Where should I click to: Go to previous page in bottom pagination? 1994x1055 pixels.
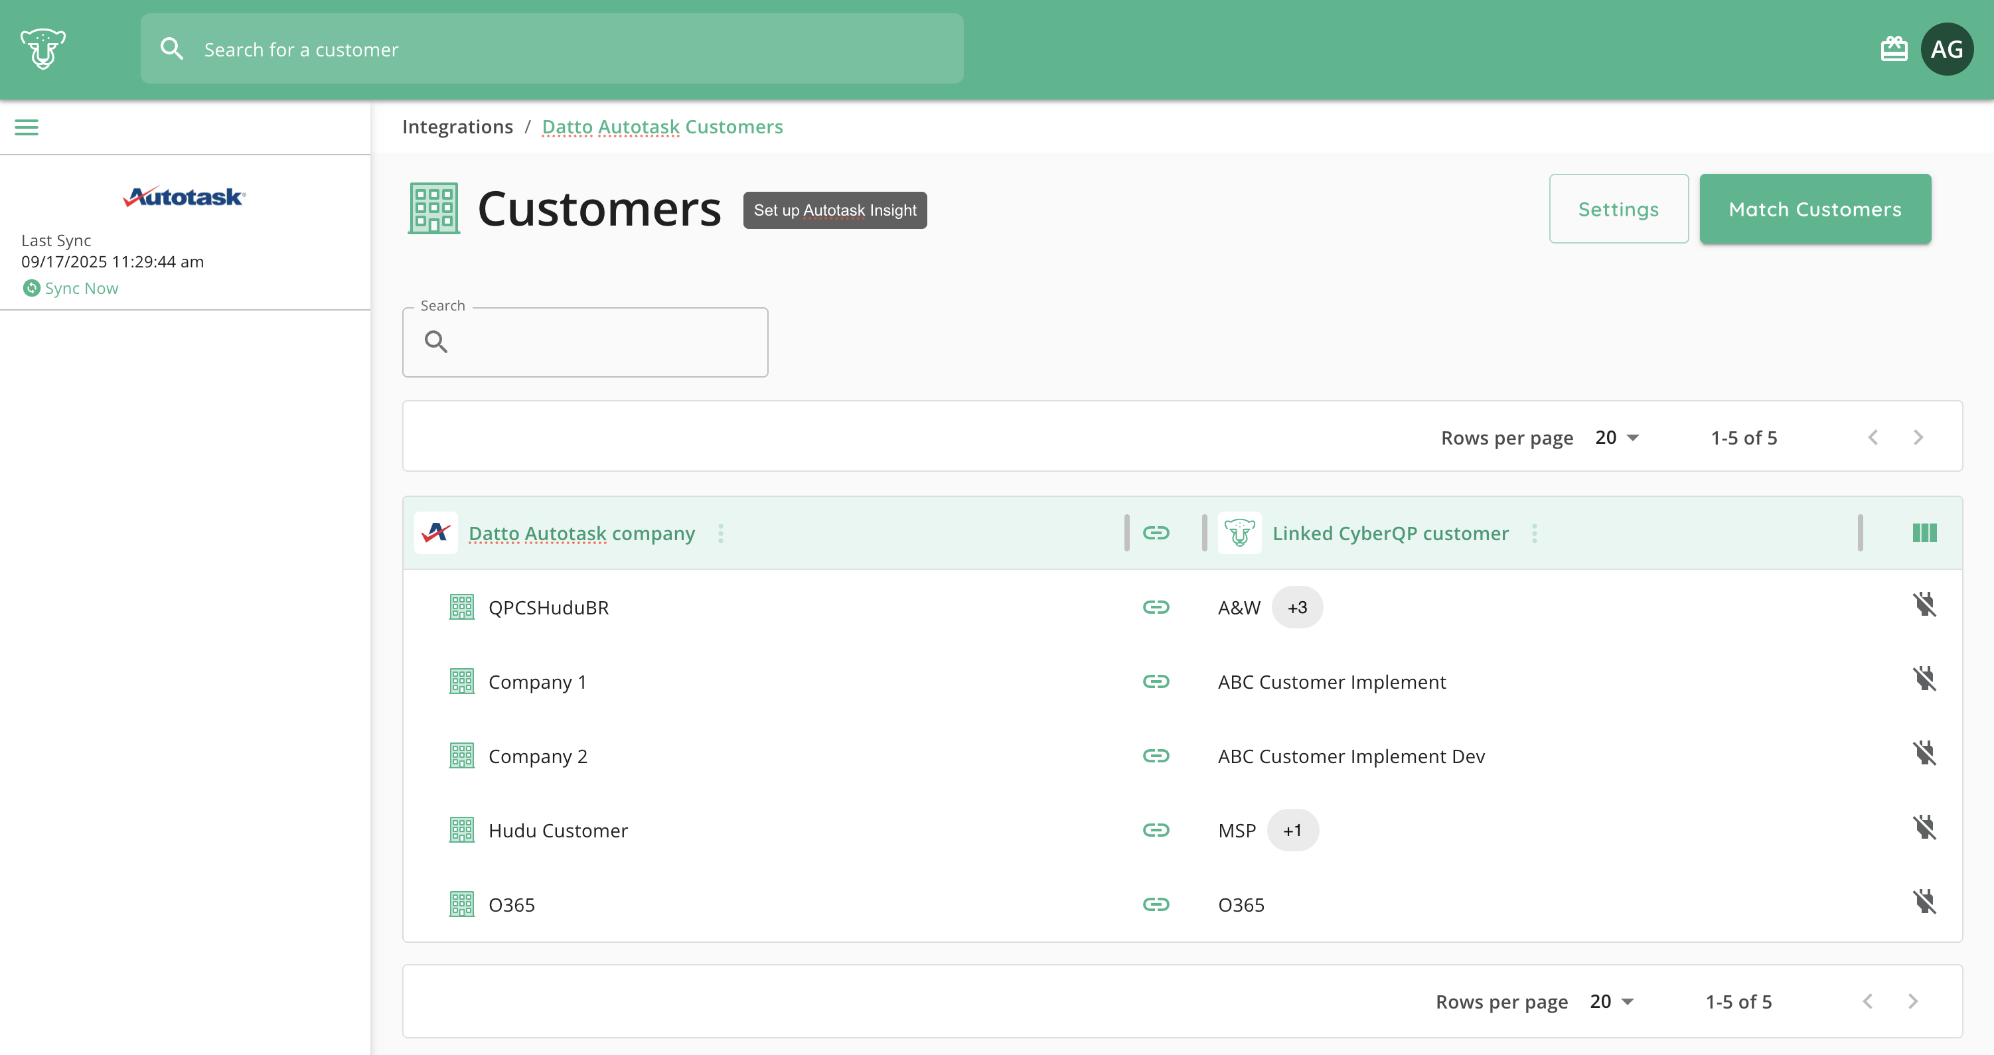pos(1868,1001)
